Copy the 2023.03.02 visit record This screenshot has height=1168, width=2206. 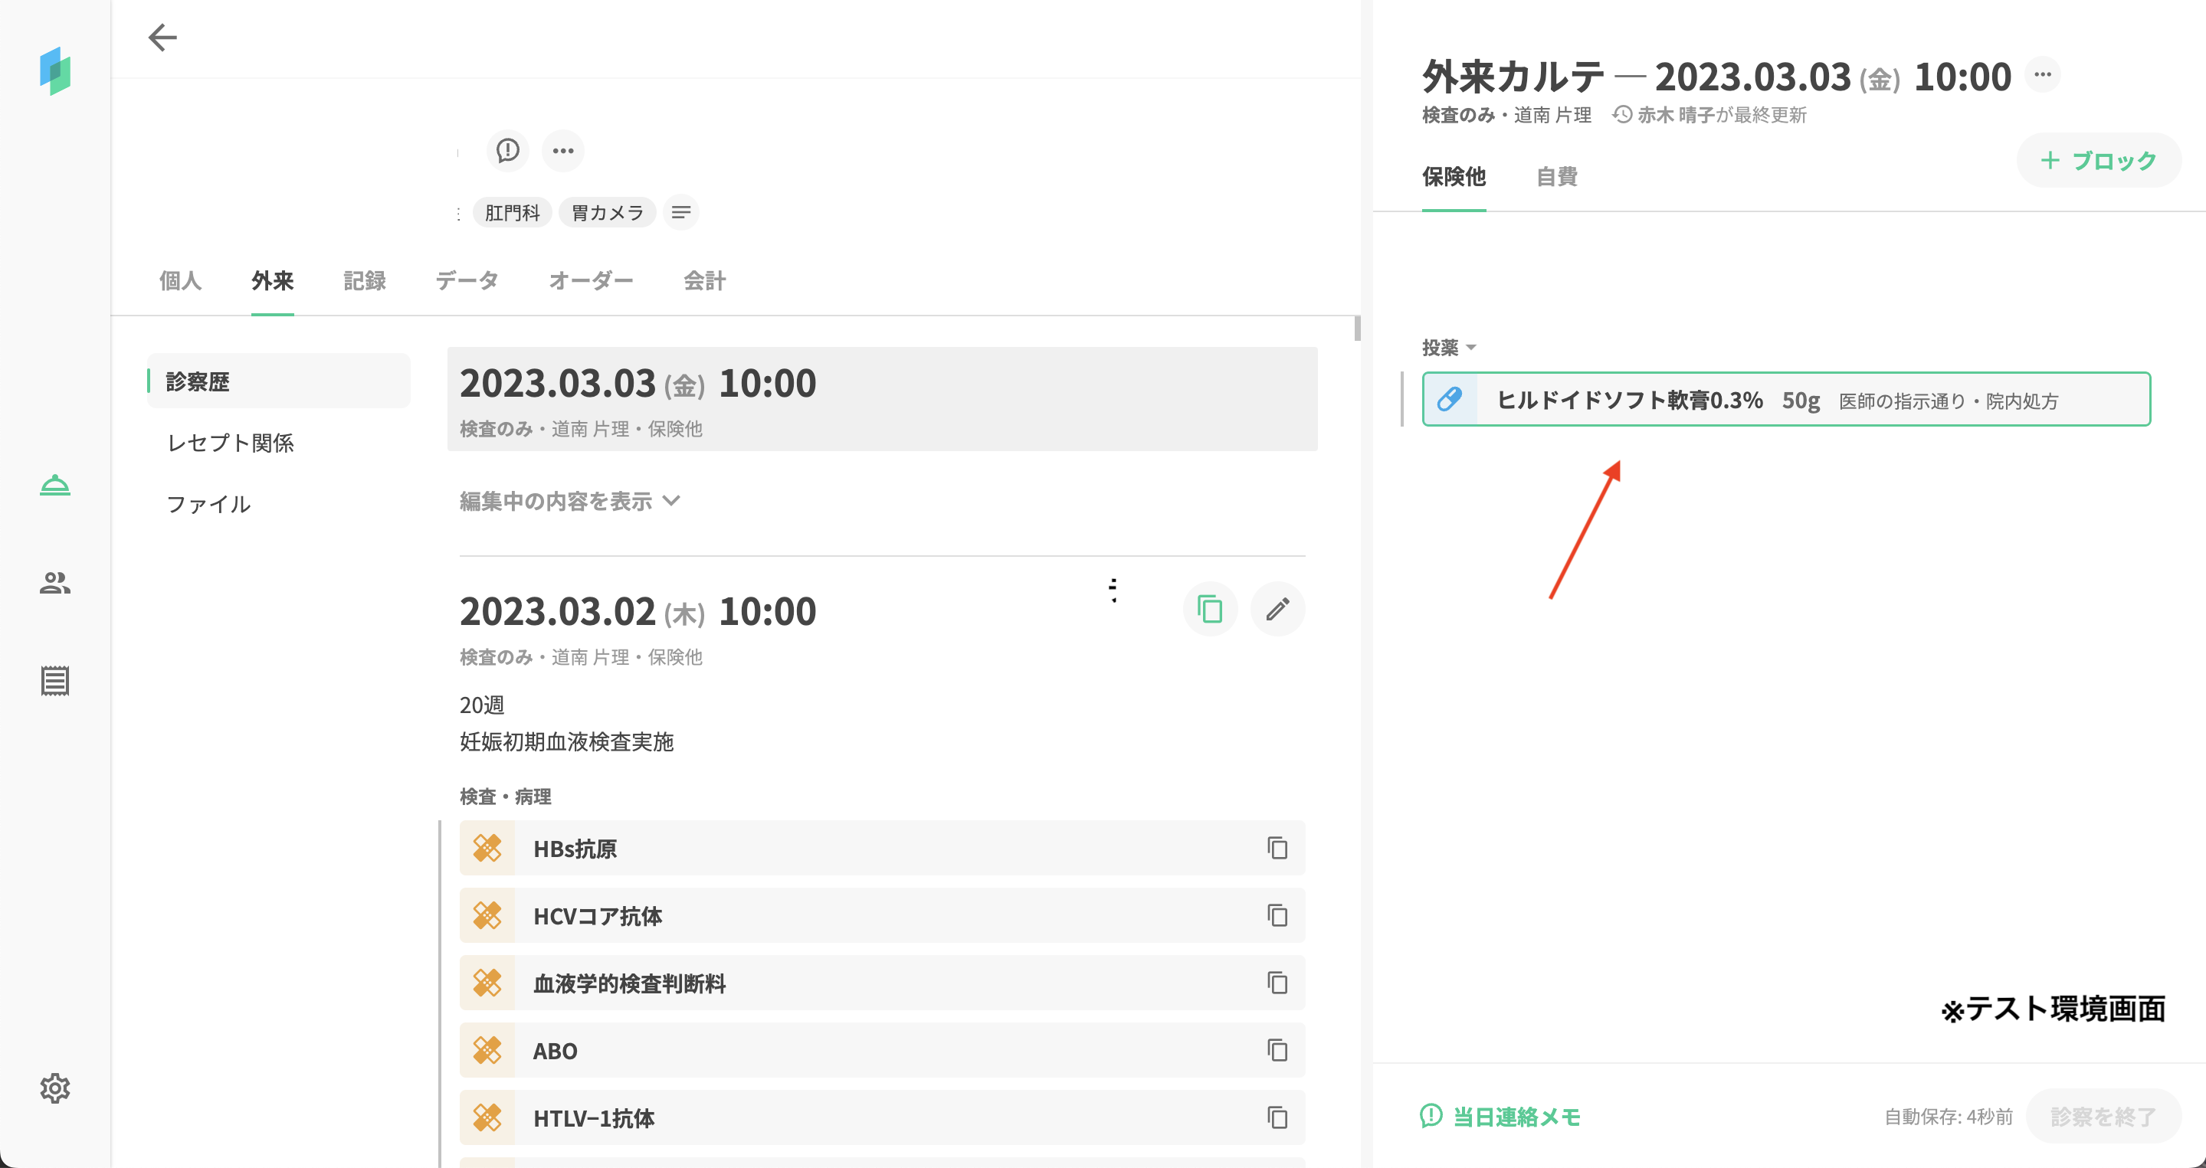pos(1209,609)
